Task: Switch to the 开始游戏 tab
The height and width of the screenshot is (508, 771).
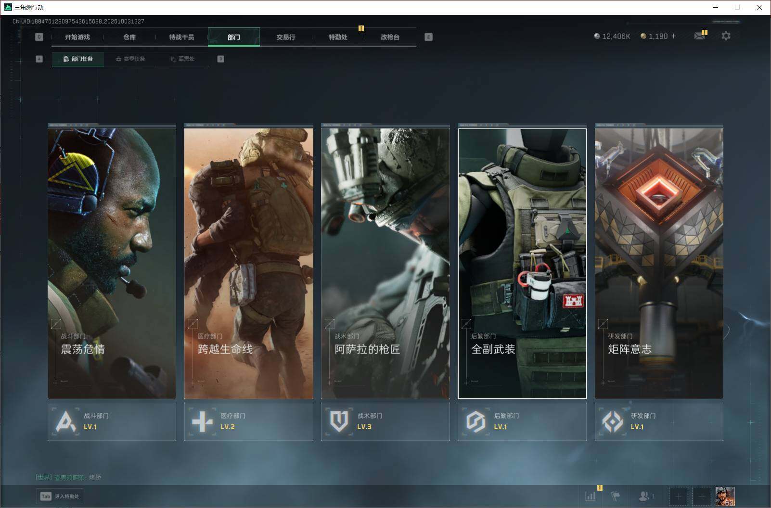Action: click(77, 37)
